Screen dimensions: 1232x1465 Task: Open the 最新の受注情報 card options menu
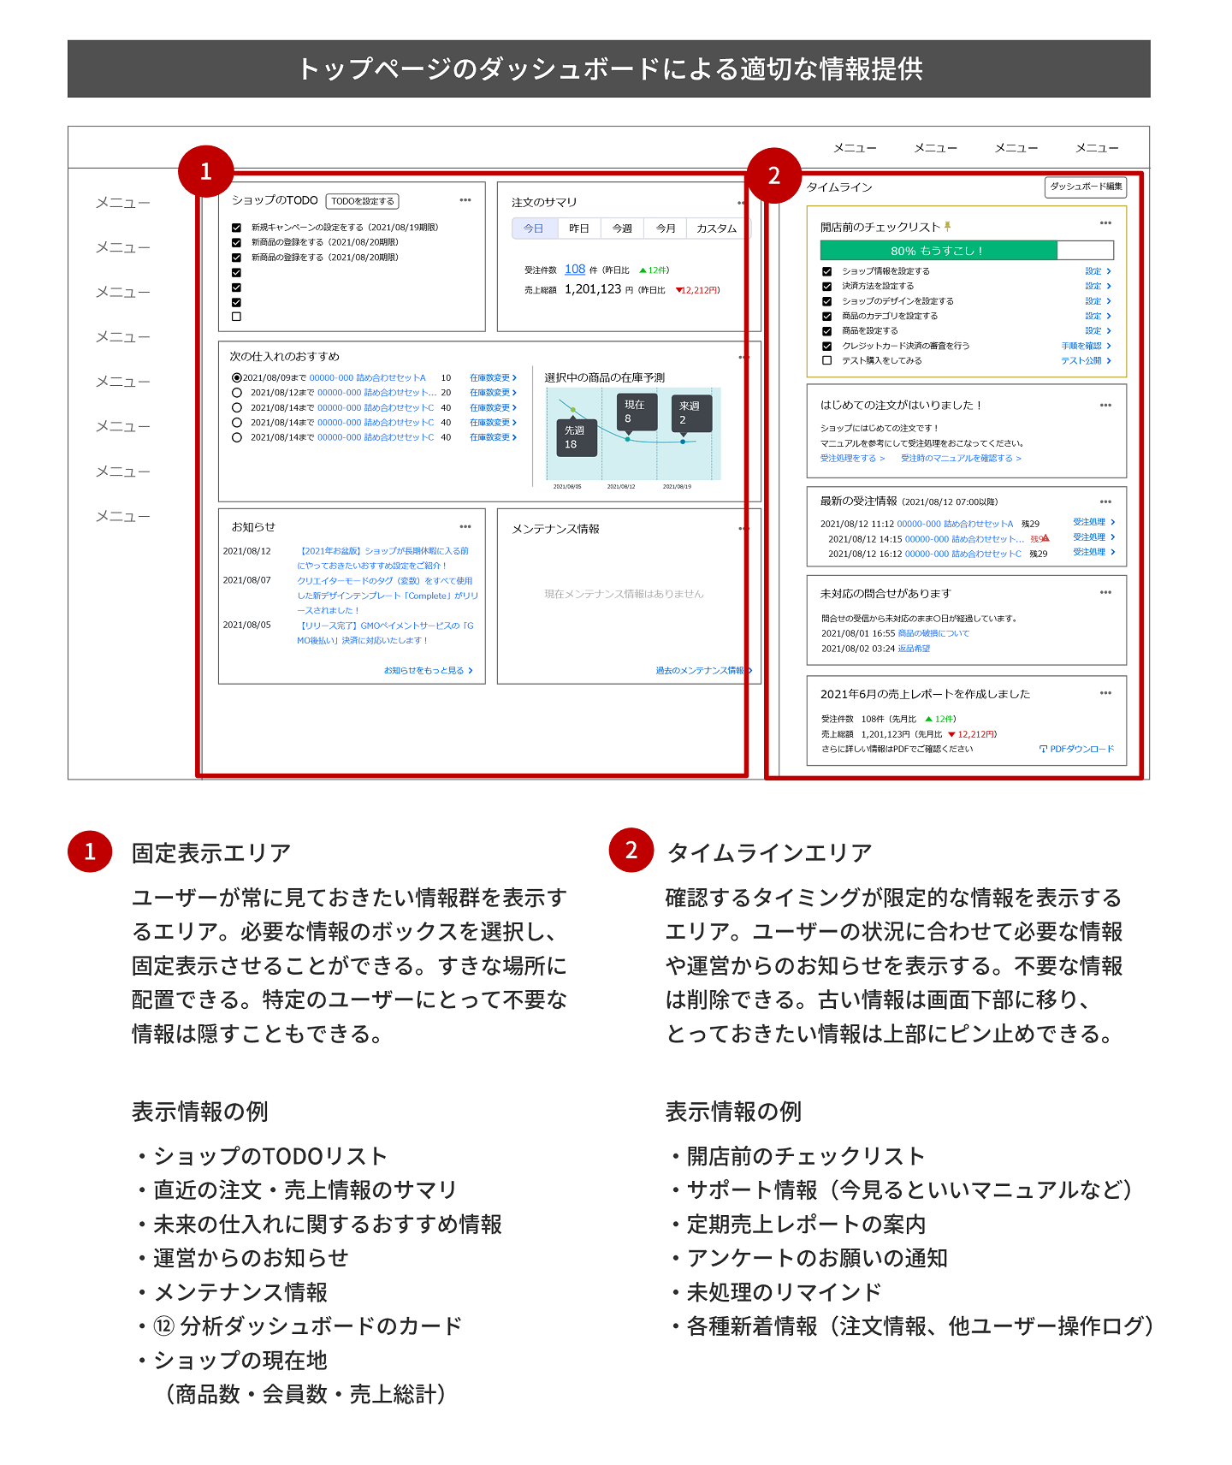pyautogui.click(x=1105, y=501)
